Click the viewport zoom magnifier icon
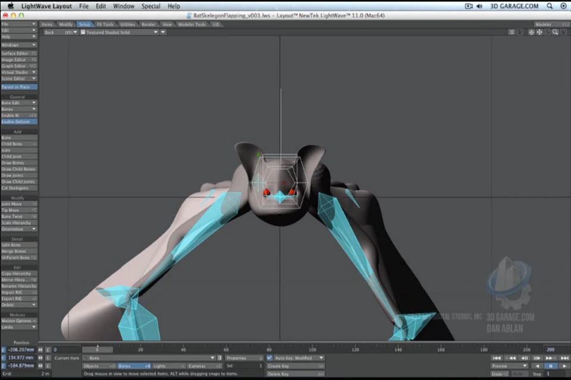Screen dimensions: 571x380 pos(555,32)
